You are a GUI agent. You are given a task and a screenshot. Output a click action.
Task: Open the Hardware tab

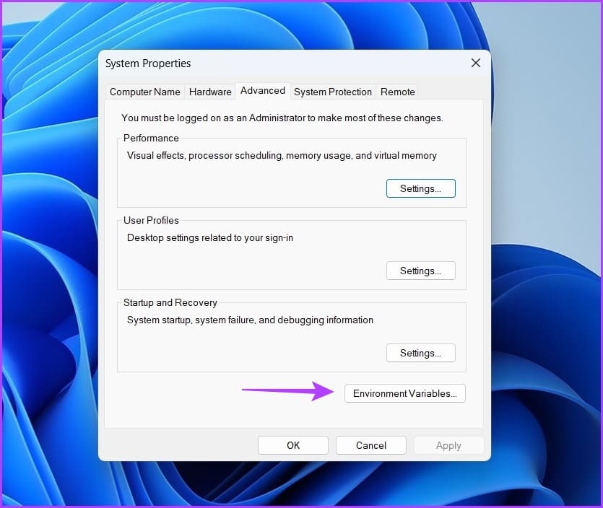[210, 92]
